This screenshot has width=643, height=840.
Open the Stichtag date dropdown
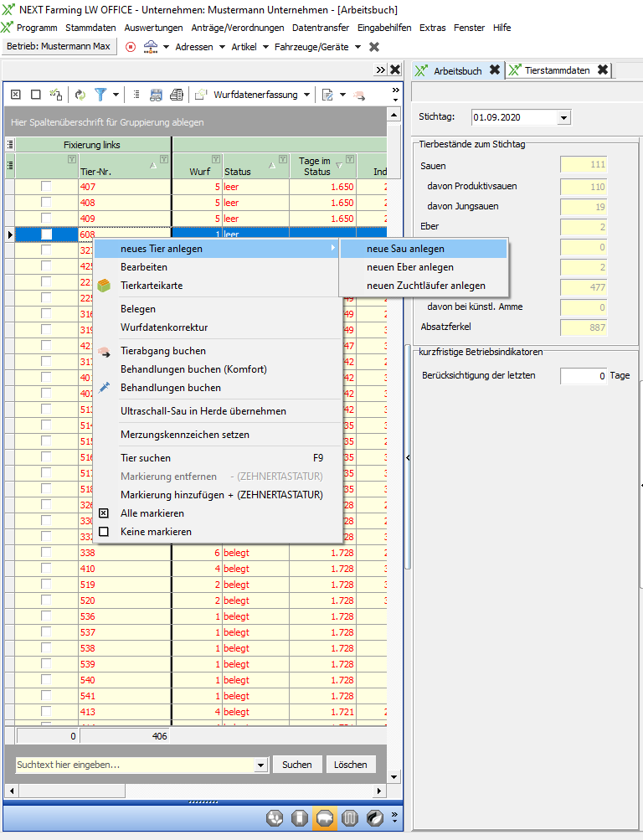(x=563, y=118)
